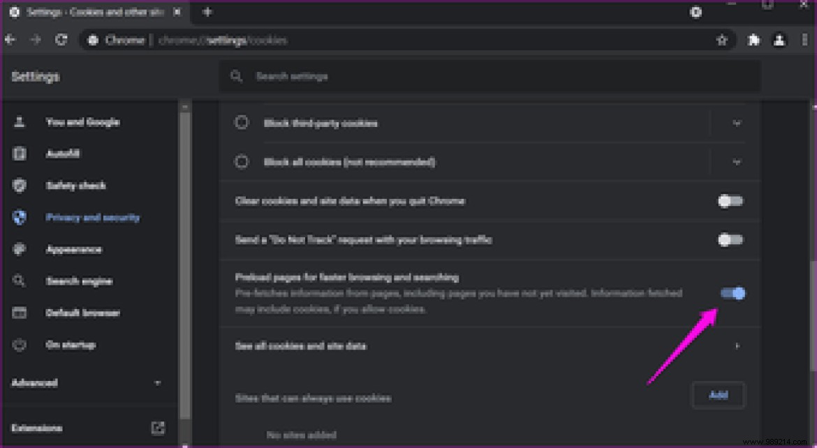Select the Search engine settings icon
This screenshot has height=448, width=817.
tap(19, 281)
